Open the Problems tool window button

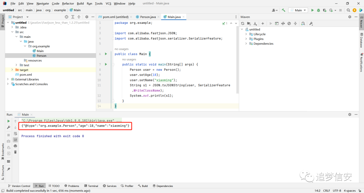click(72, 186)
